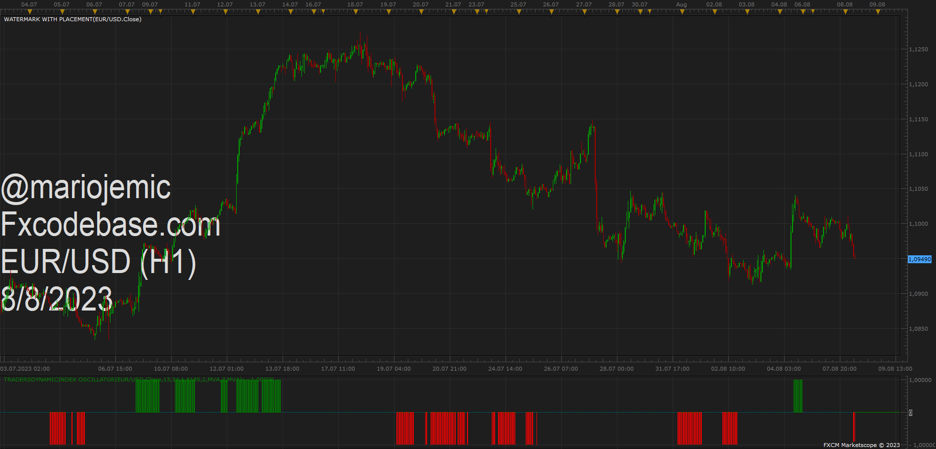
Task: Click the day marker triangle under 27.07
Action: (x=584, y=12)
